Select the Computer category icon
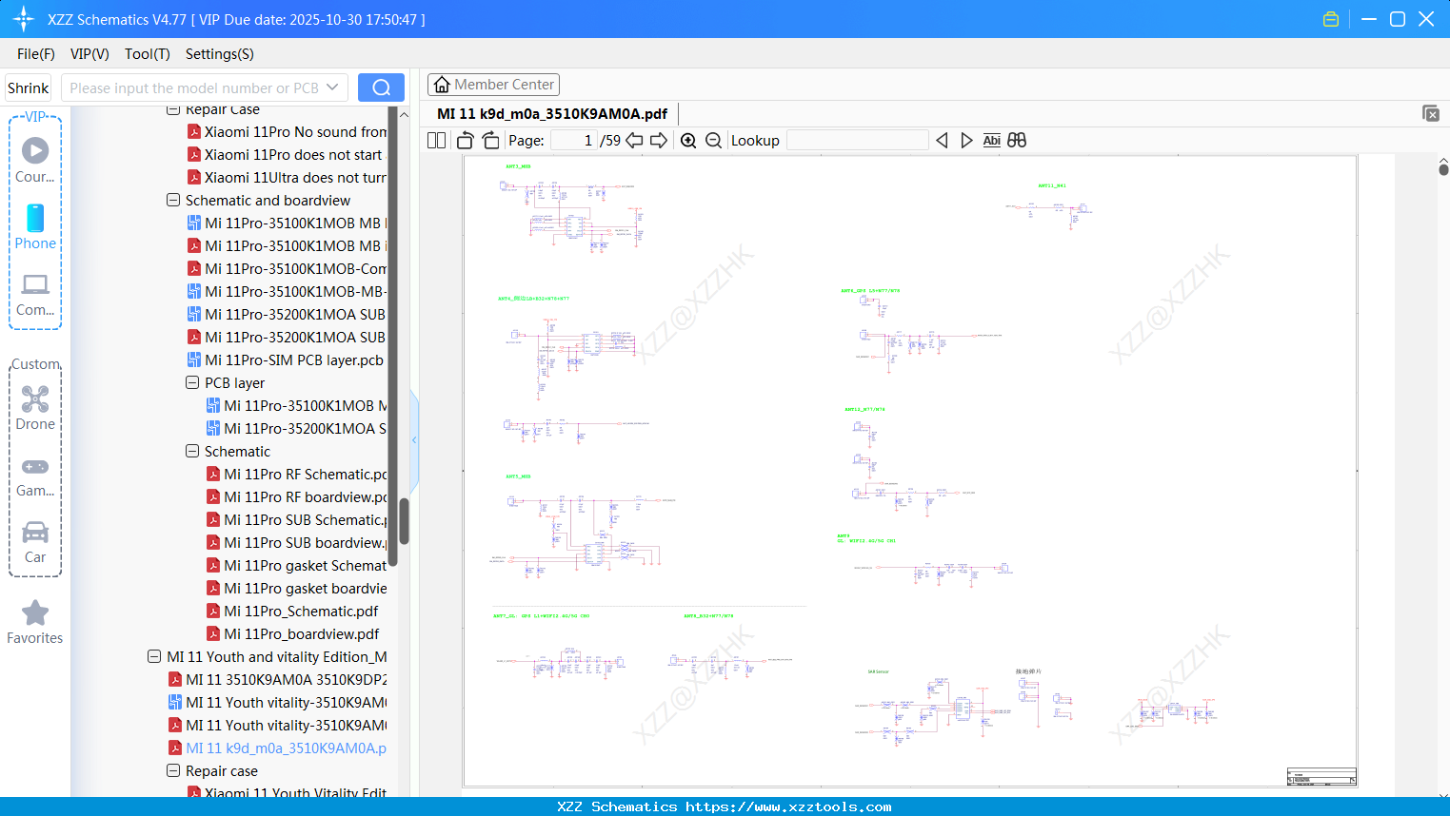This screenshot has width=1450, height=816. coord(35,284)
